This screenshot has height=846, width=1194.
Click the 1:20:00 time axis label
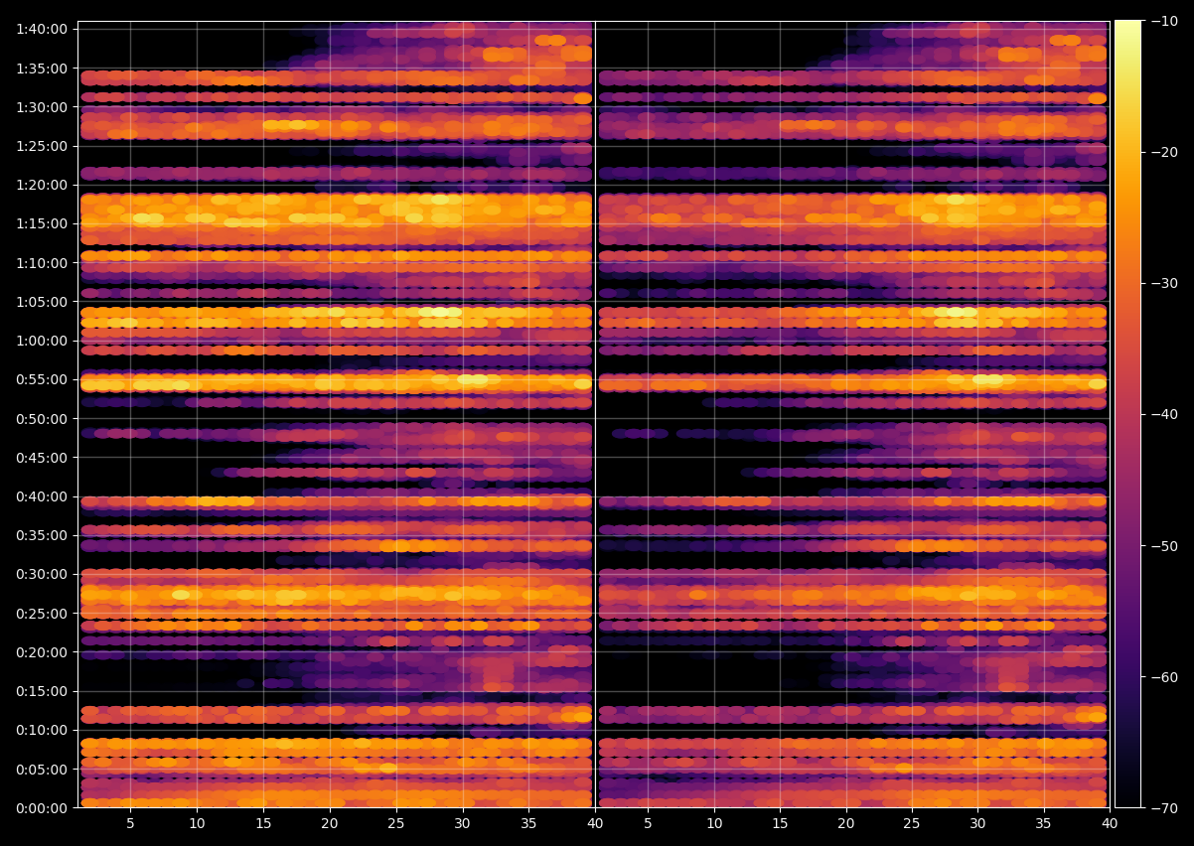pyautogui.click(x=42, y=185)
